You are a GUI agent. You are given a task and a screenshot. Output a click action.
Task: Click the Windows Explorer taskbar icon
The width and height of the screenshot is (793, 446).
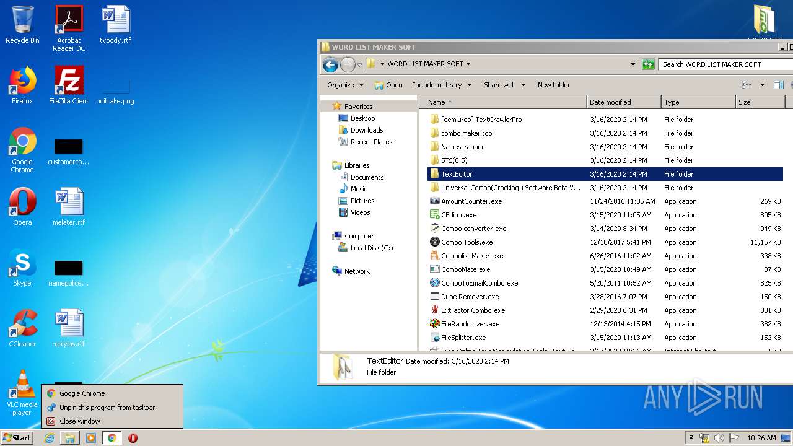tap(70, 438)
